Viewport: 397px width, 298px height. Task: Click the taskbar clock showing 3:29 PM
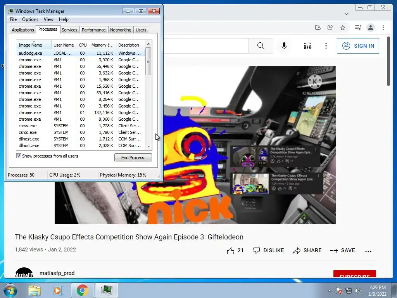[x=377, y=291]
